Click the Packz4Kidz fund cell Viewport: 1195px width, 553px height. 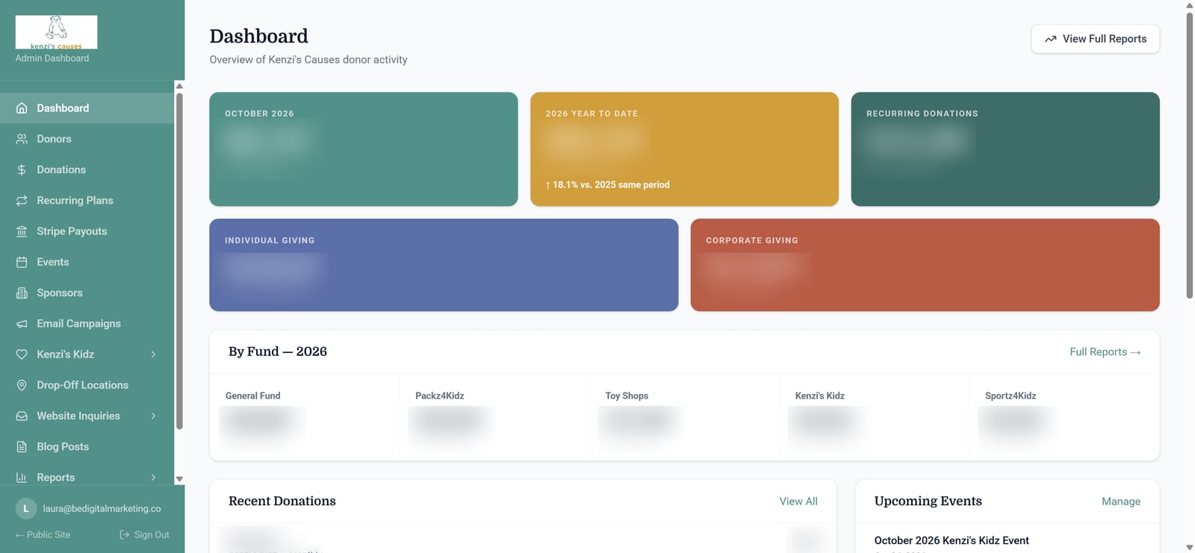pyautogui.click(x=494, y=417)
